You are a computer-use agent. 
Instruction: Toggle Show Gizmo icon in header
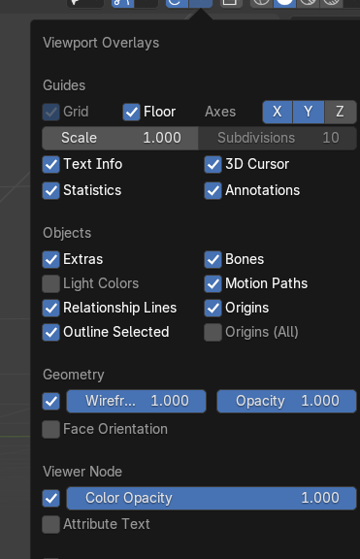pyautogui.click(x=123, y=3)
